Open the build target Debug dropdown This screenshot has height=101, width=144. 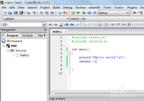pyautogui.click(x=114, y=13)
